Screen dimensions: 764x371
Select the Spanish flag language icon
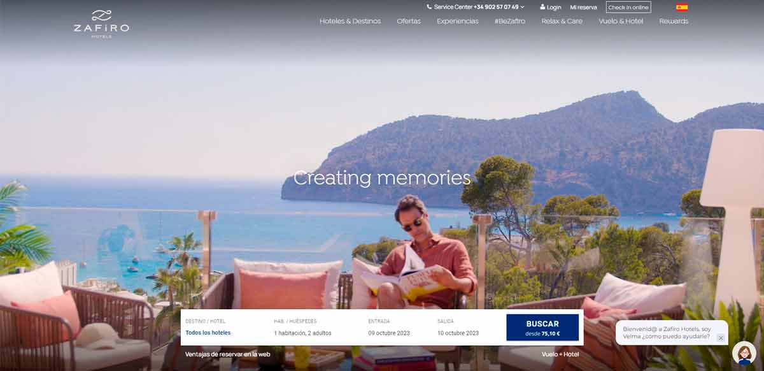coord(682,8)
